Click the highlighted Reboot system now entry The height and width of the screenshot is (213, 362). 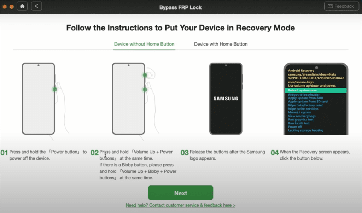[316, 90]
